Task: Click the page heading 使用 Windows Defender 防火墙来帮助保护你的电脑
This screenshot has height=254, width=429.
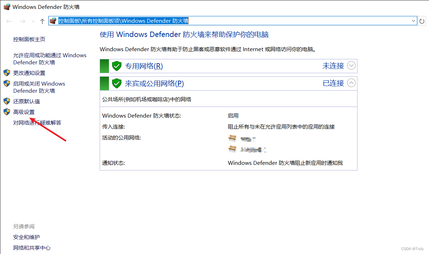Action: click(184, 35)
